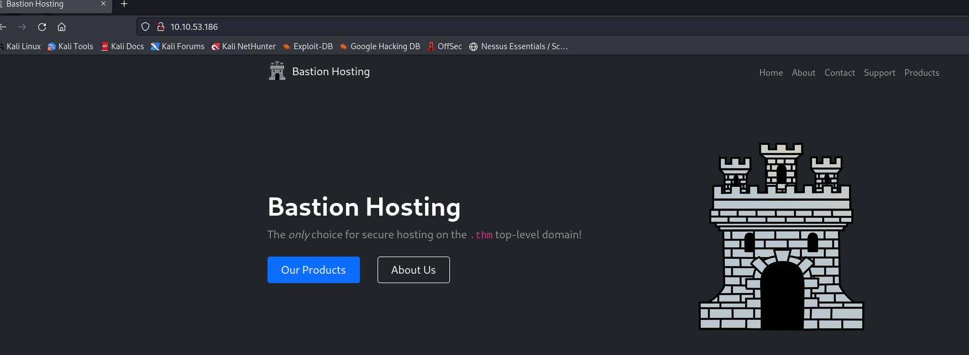Navigate to the Contact page

[x=839, y=73]
